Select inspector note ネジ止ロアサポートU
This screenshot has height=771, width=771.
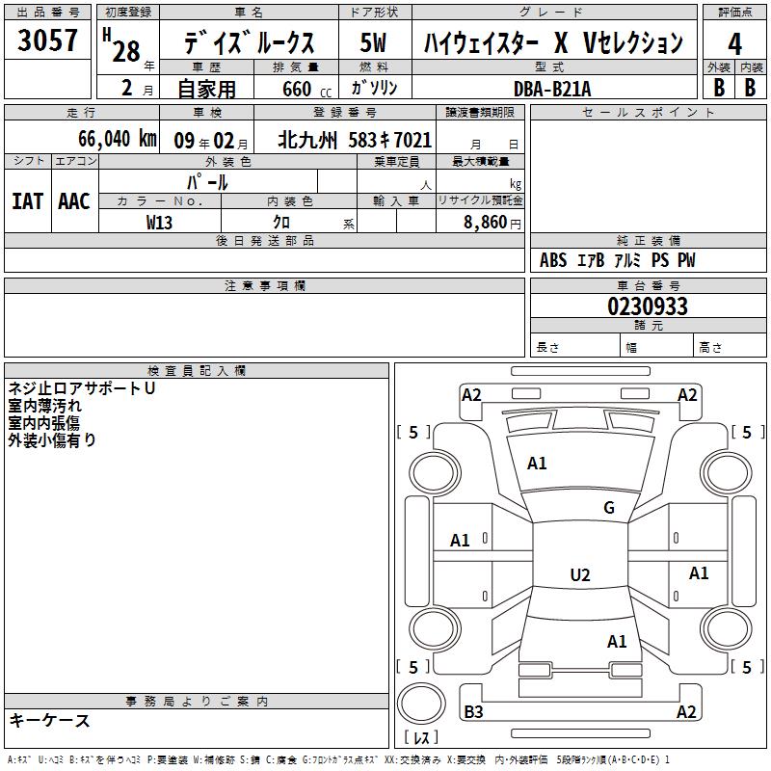point(82,388)
